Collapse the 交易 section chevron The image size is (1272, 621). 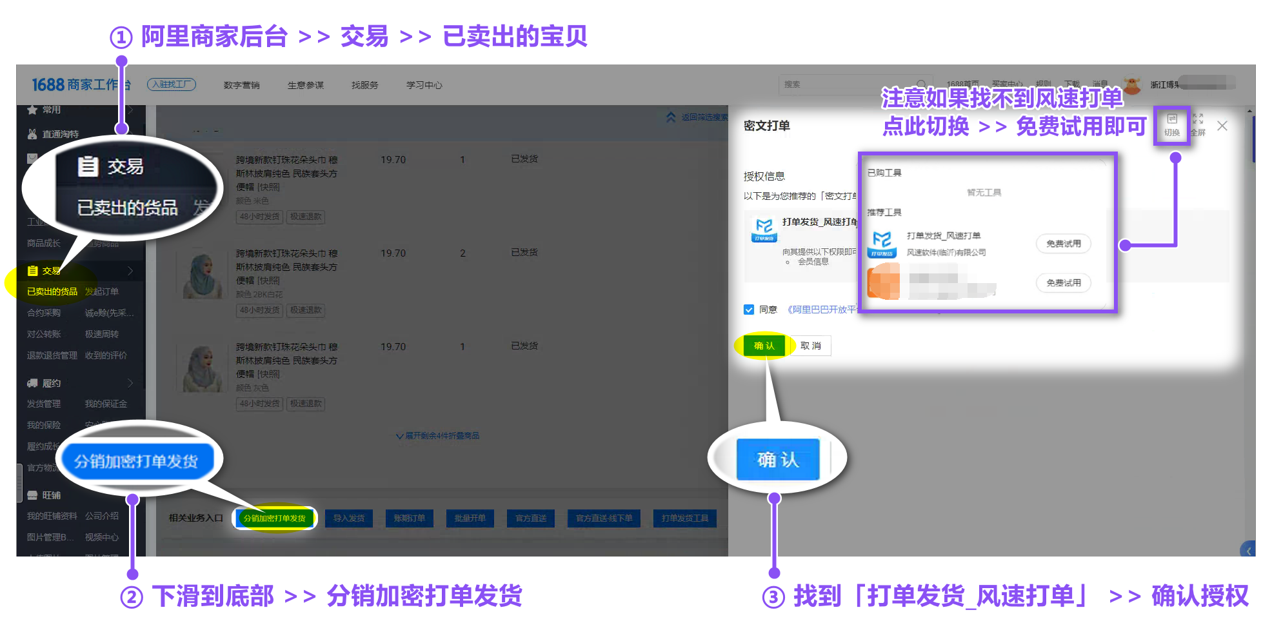[x=130, y=271]
